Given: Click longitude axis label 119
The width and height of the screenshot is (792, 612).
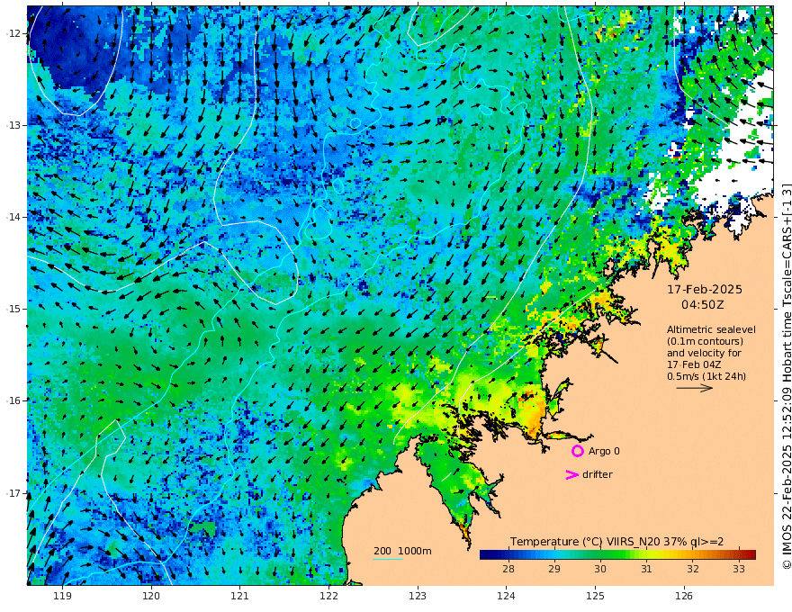Looking at the screenshot, I should point(63,596).
